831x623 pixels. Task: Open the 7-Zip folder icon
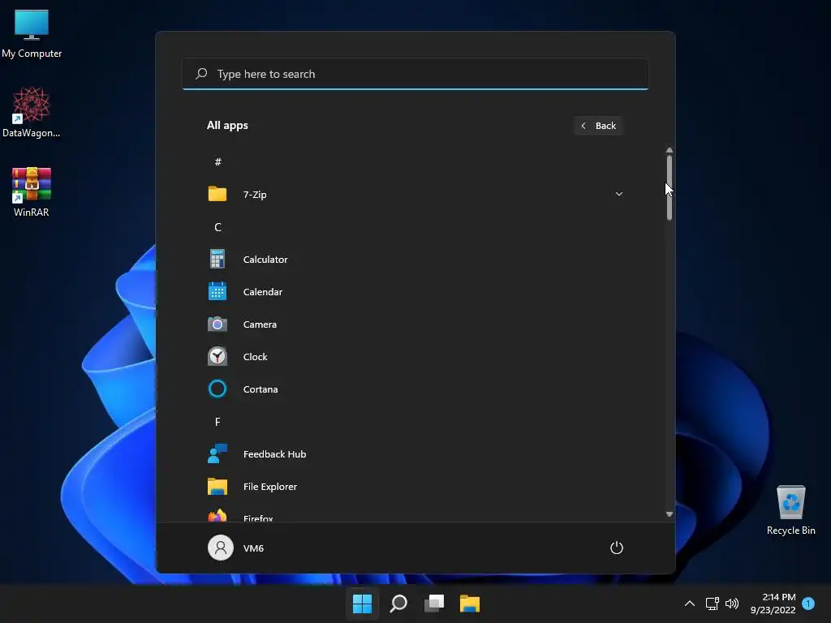coord(217,195)
